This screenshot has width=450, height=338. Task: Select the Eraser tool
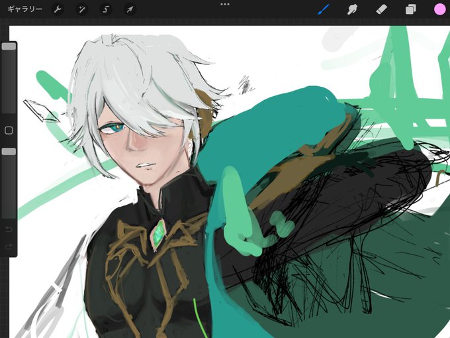tap(381, 9)
